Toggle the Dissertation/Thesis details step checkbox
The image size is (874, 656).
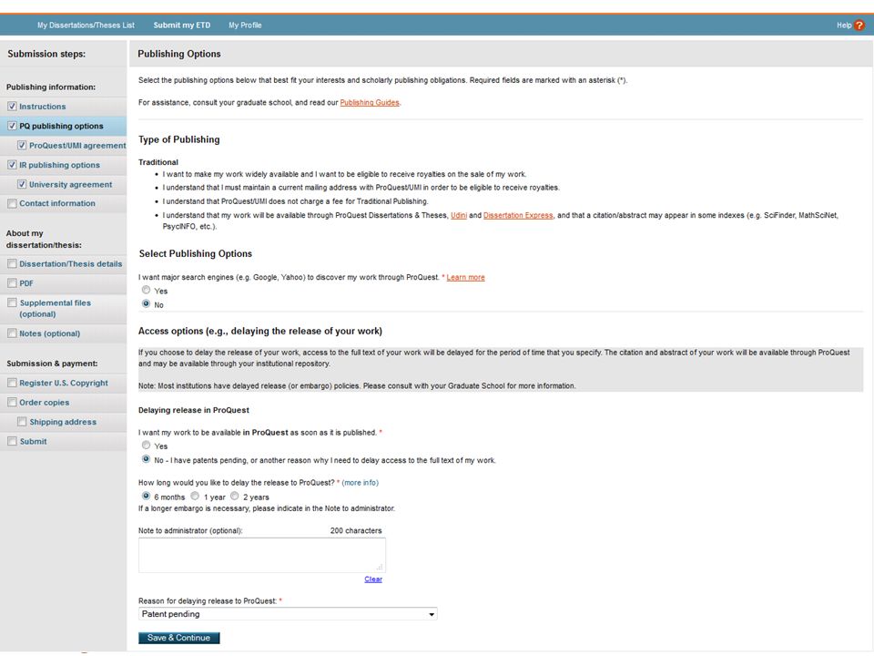pyautogui.click(x=12, y=264)
